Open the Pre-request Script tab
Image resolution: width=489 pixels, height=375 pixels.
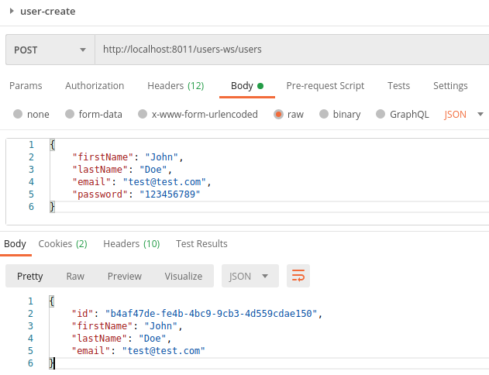[x=325, y=86]
